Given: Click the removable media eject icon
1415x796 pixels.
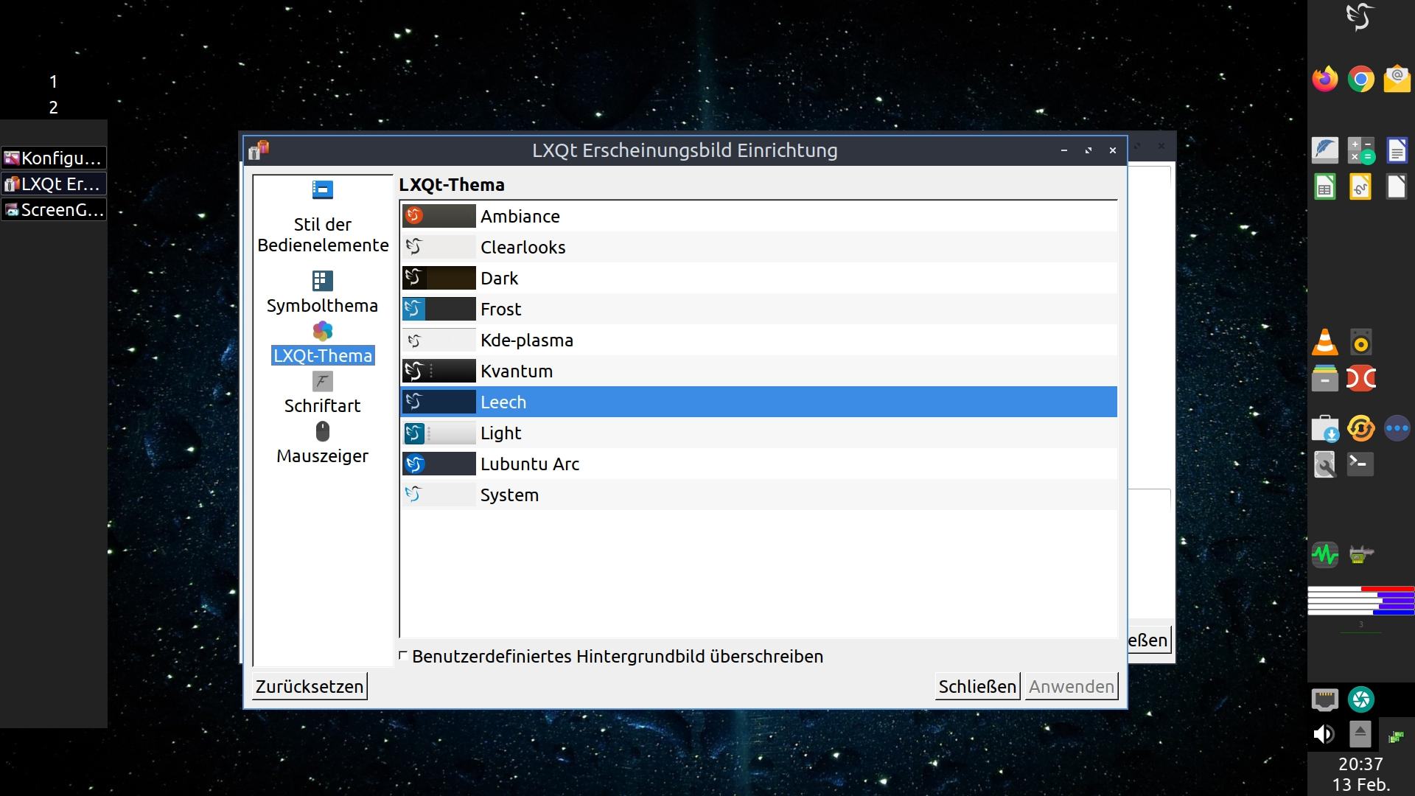Looking at the screenshot, I should tap(1360, 733).
